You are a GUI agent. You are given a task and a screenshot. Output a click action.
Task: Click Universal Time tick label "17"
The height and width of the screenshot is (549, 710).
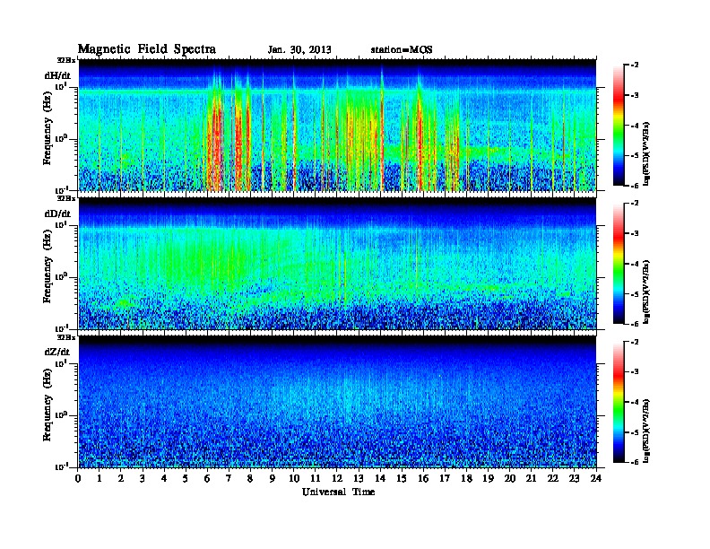445,479
